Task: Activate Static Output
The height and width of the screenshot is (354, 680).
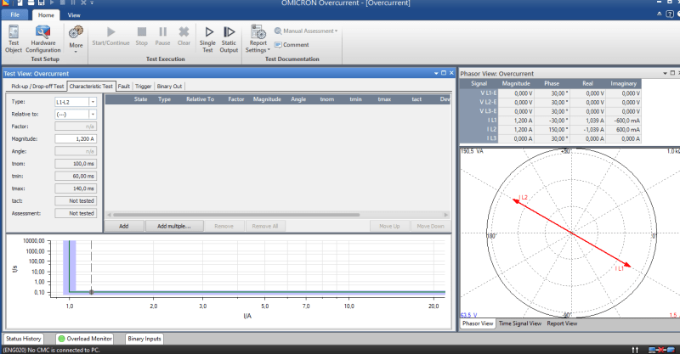Action: tap(229, 39)
